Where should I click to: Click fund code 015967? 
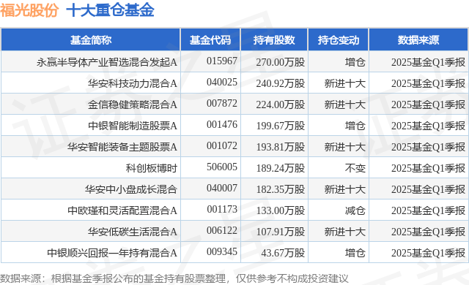point(221,61)
